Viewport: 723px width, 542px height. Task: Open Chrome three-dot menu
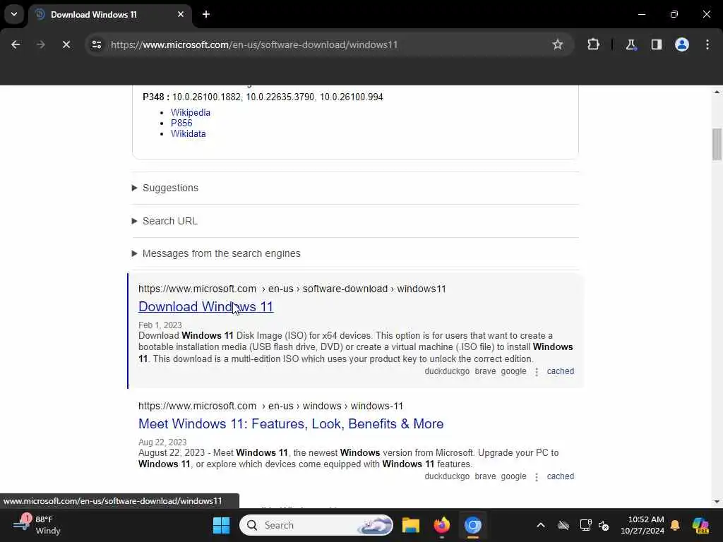707,44
